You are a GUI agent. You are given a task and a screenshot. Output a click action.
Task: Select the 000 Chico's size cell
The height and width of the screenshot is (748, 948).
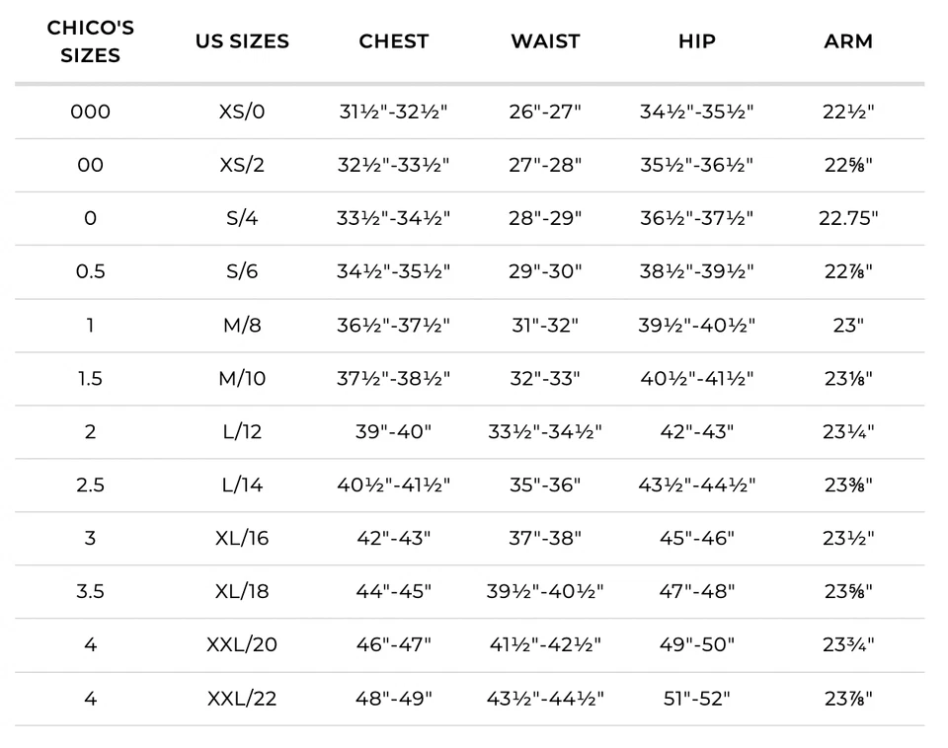tap(90, 112)
